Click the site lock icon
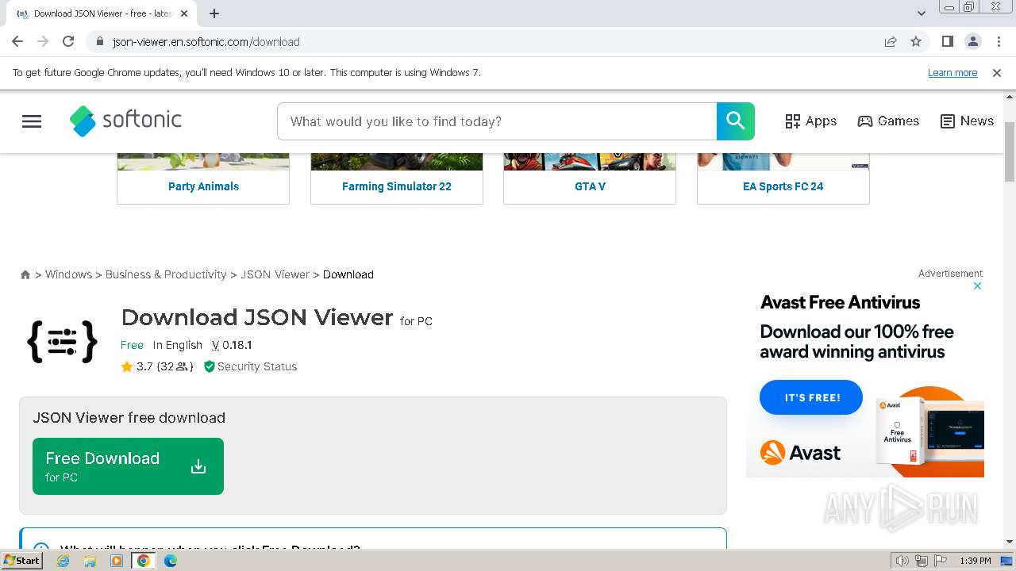Viewport: 1016px width, 571px height. point(99,42)
